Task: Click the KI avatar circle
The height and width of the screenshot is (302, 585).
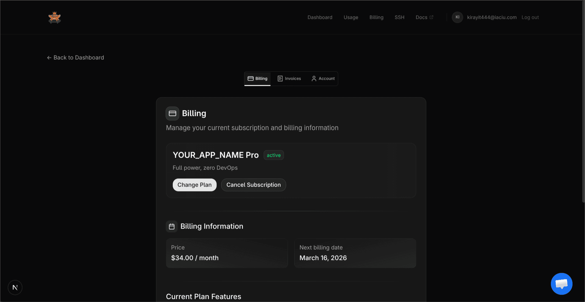Action: pos(457,17)
